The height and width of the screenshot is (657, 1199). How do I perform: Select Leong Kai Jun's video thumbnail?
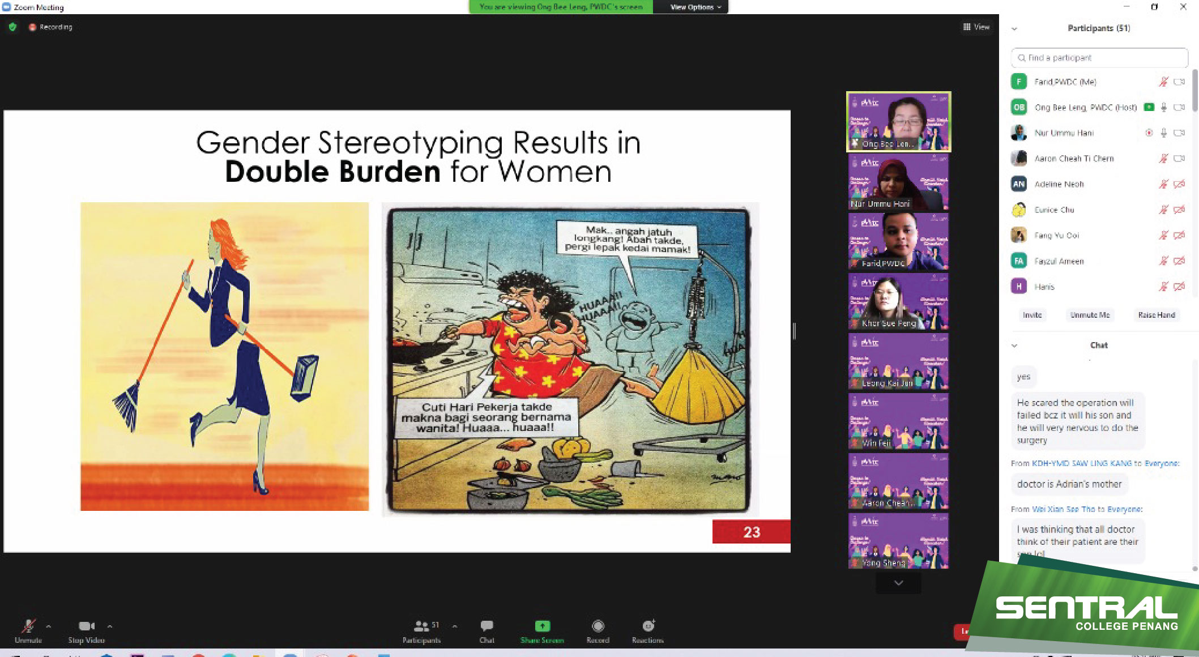click(x=899, y=361)
